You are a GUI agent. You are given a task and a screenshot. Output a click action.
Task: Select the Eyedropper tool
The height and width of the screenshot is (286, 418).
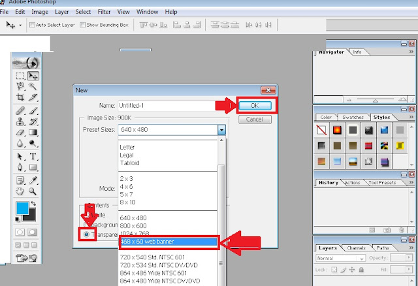pos(33,180)
